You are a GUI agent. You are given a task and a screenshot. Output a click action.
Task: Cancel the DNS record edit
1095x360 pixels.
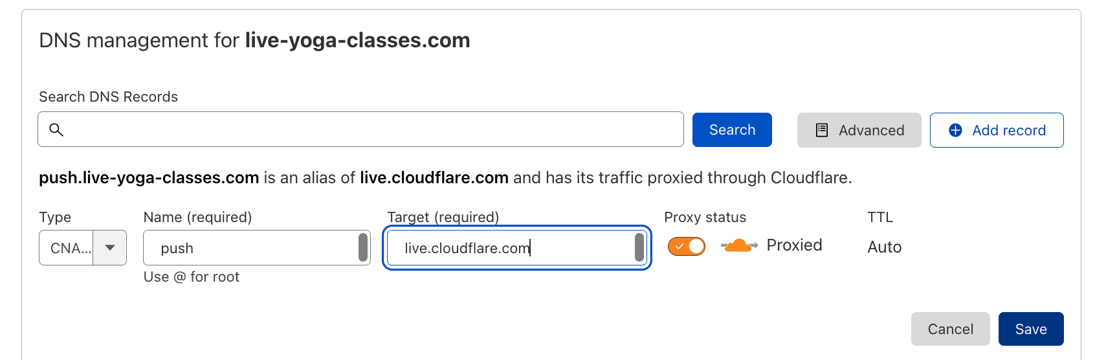(x=950, y=329)
